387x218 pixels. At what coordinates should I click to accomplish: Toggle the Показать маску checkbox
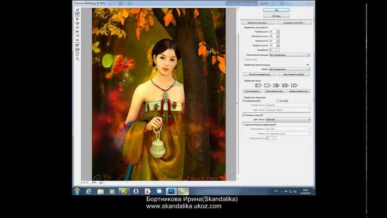click(243, 115)
